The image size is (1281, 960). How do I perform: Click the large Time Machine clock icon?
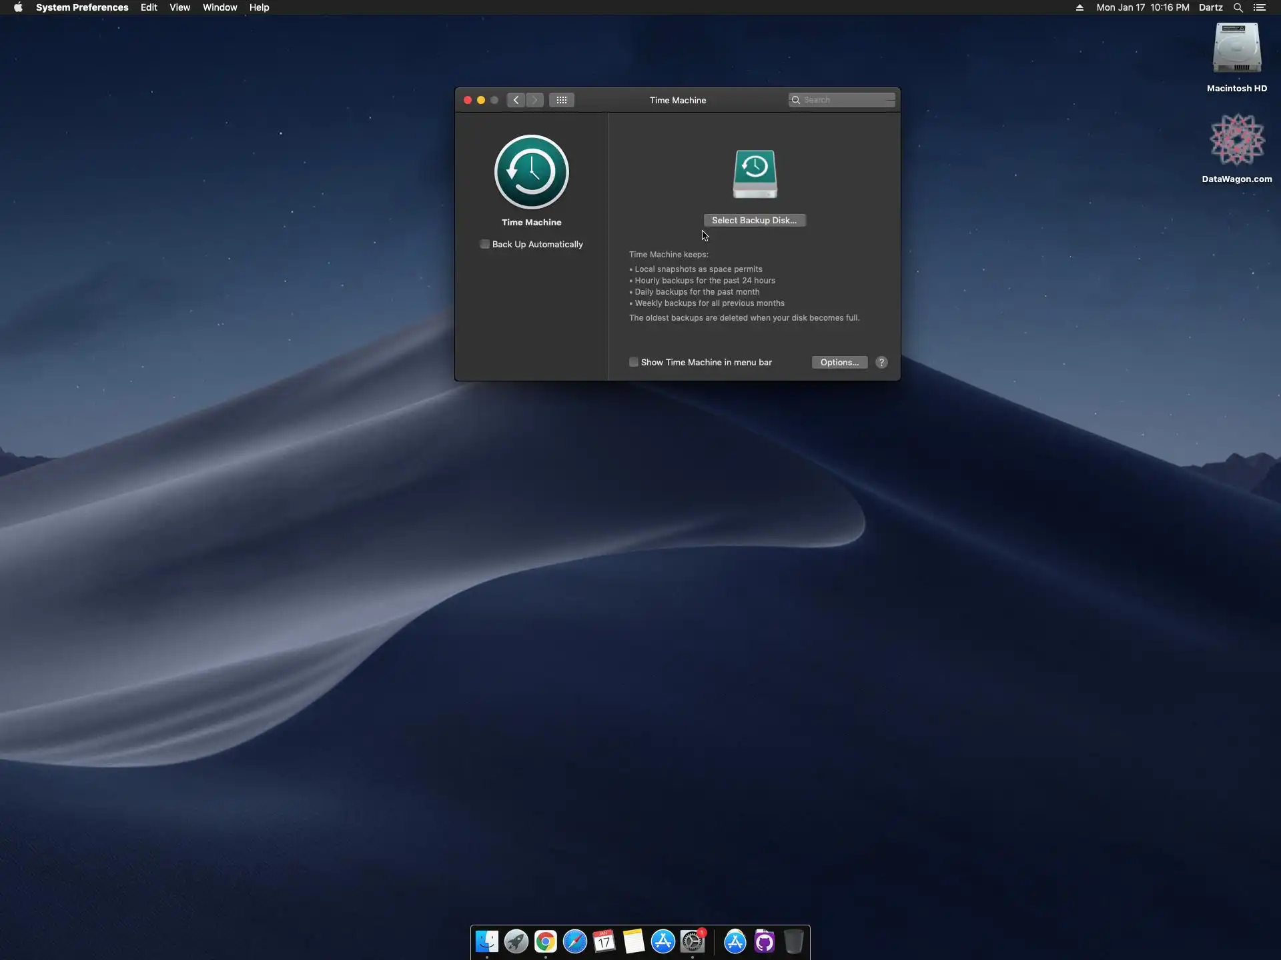531,172
